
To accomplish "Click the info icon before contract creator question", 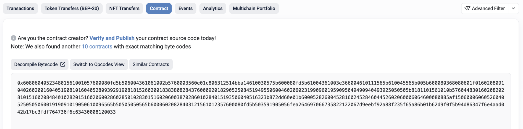I will point(14,38).
